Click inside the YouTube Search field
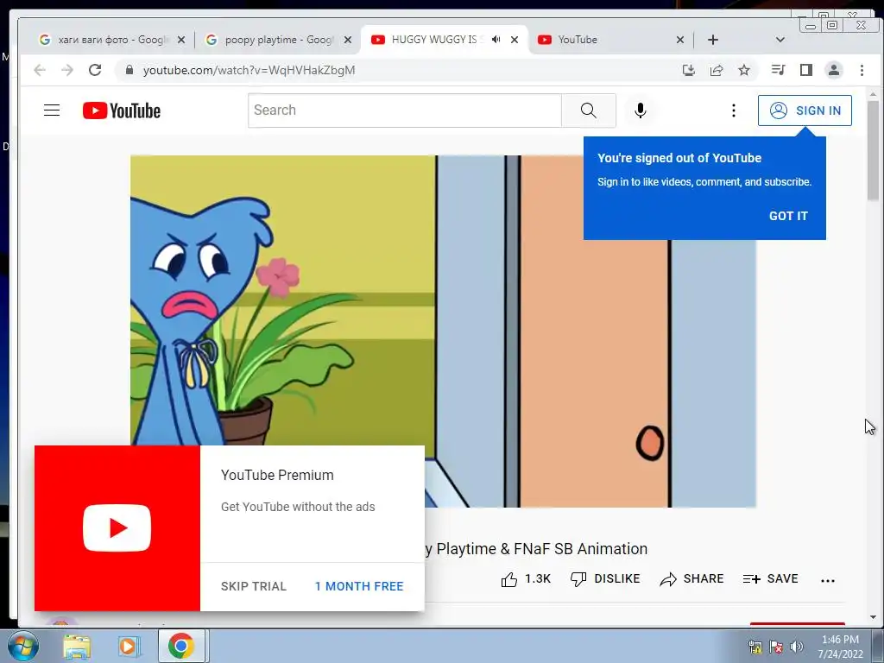Image resolution: width=884 pixels, height=663 pixels. click(405, 110)
